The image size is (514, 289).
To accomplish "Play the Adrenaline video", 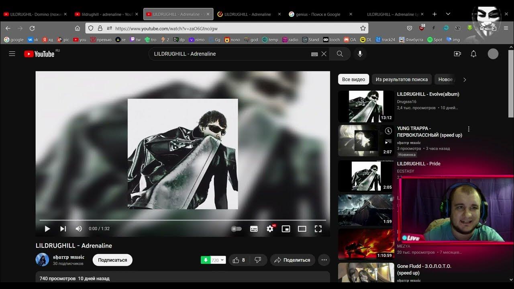I will pos(47,229).
